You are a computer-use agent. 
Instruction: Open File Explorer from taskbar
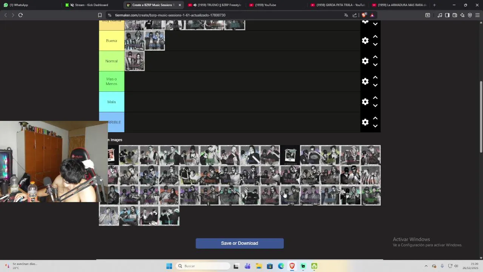pos(258,266)
